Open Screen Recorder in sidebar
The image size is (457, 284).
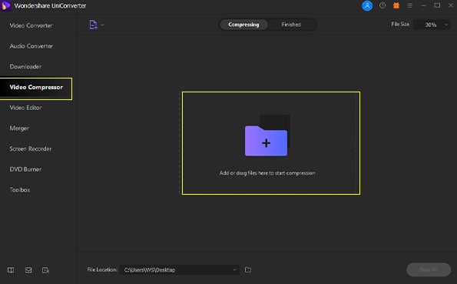30,149
